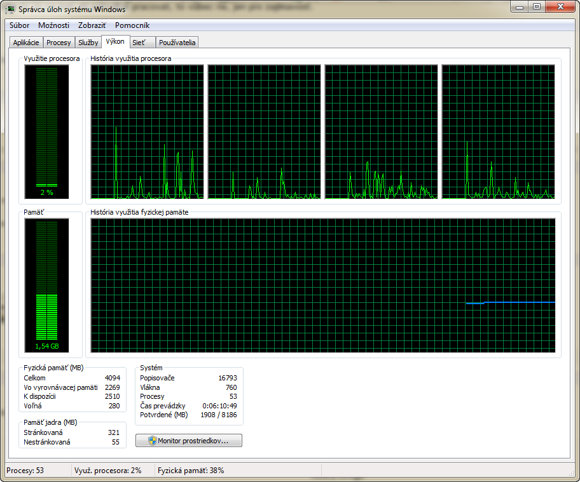Click the physical memory history graph
580x482 pixels.
(322, 285)
